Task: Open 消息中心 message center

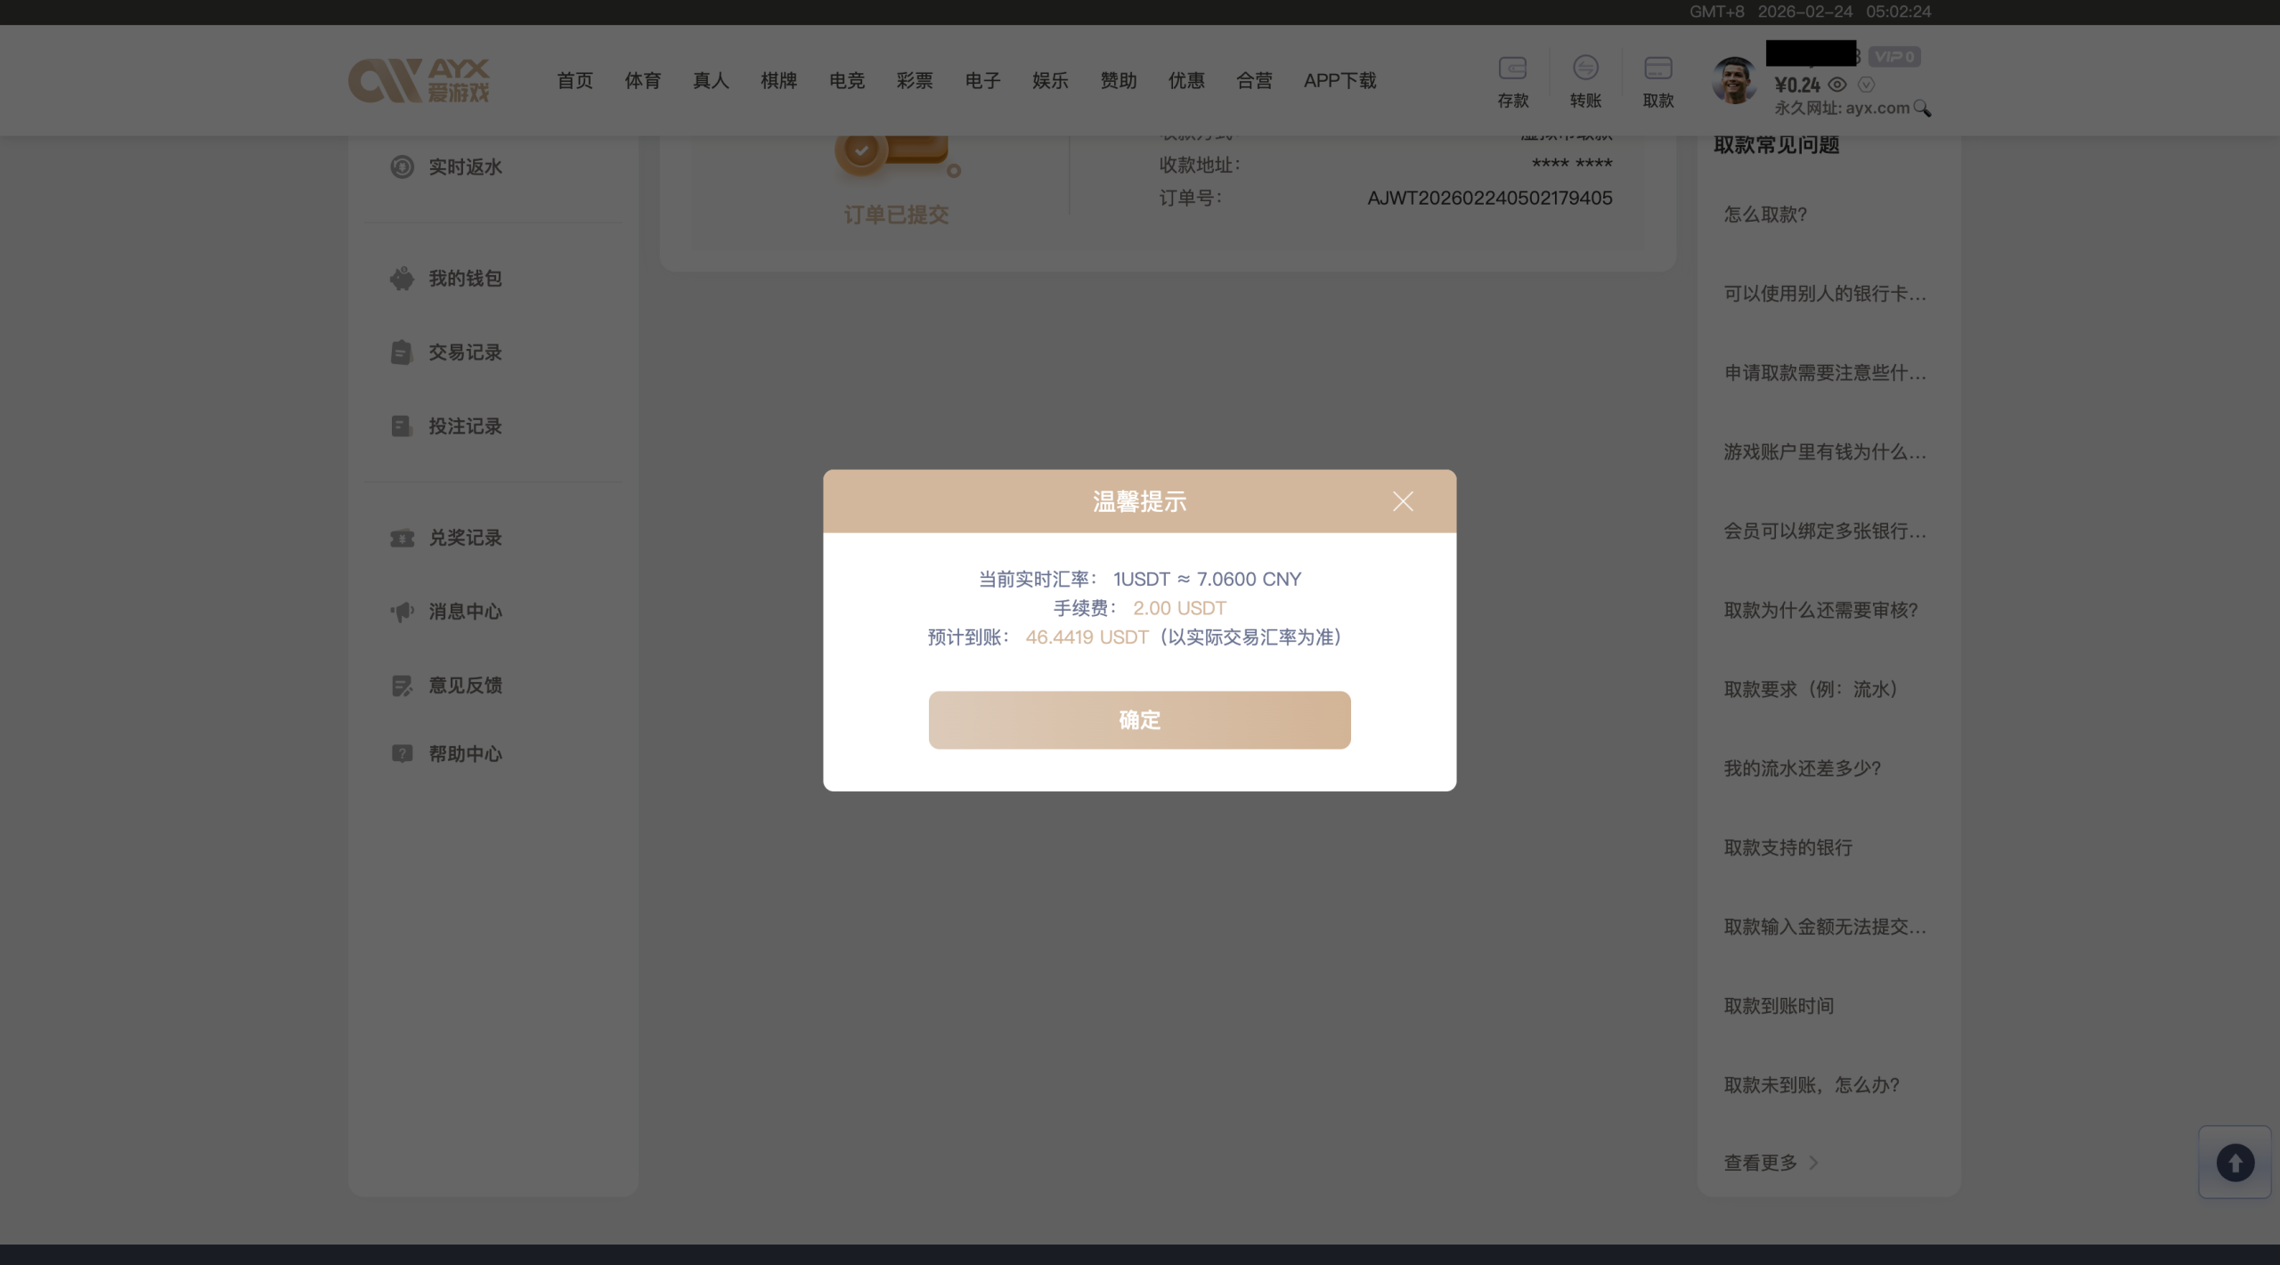Action: tap(464, 612)
